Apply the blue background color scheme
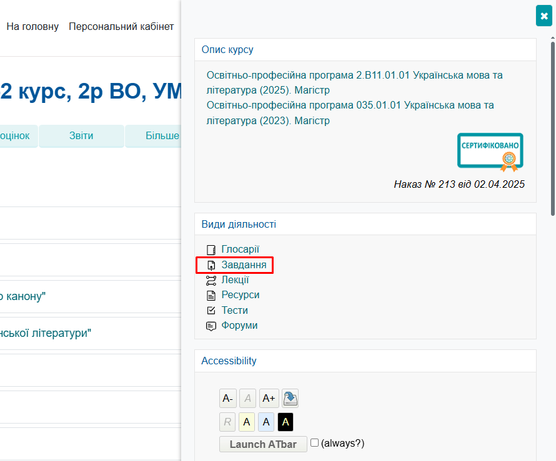 pyautogui.click(x=266, y=422)
